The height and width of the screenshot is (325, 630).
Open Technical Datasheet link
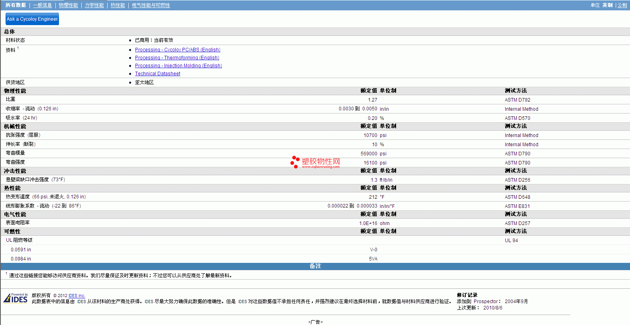(157, 74)
